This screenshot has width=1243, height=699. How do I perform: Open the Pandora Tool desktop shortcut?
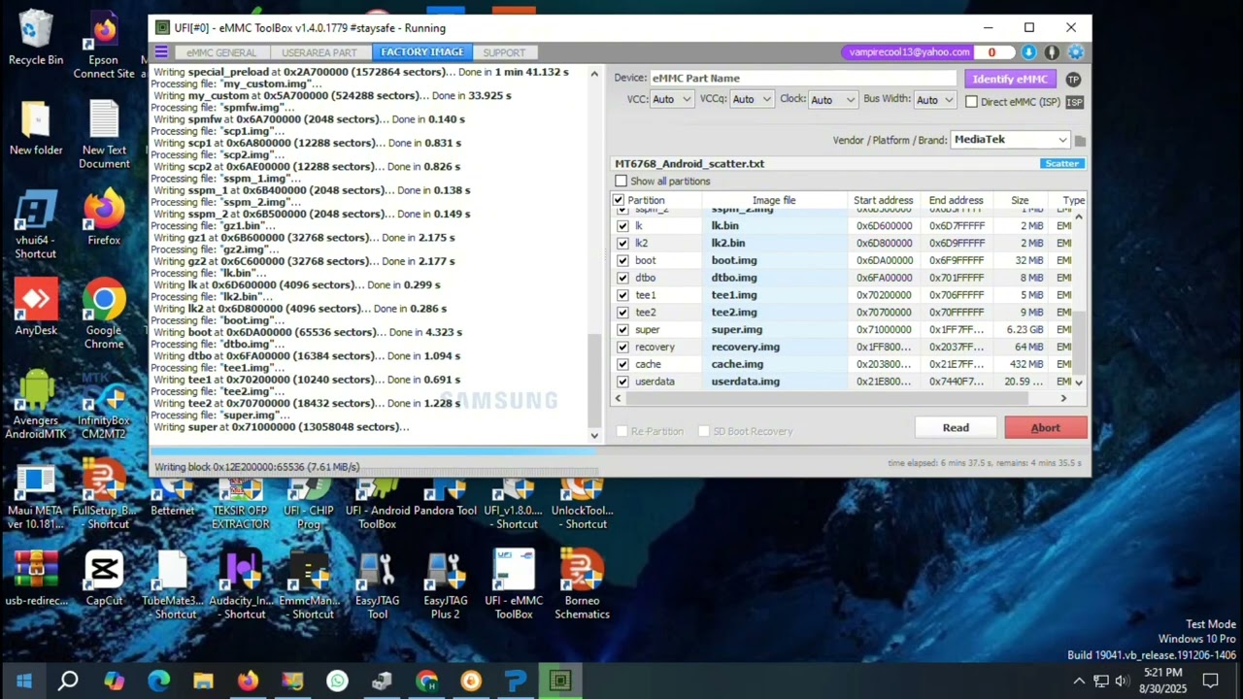(446, 497)
